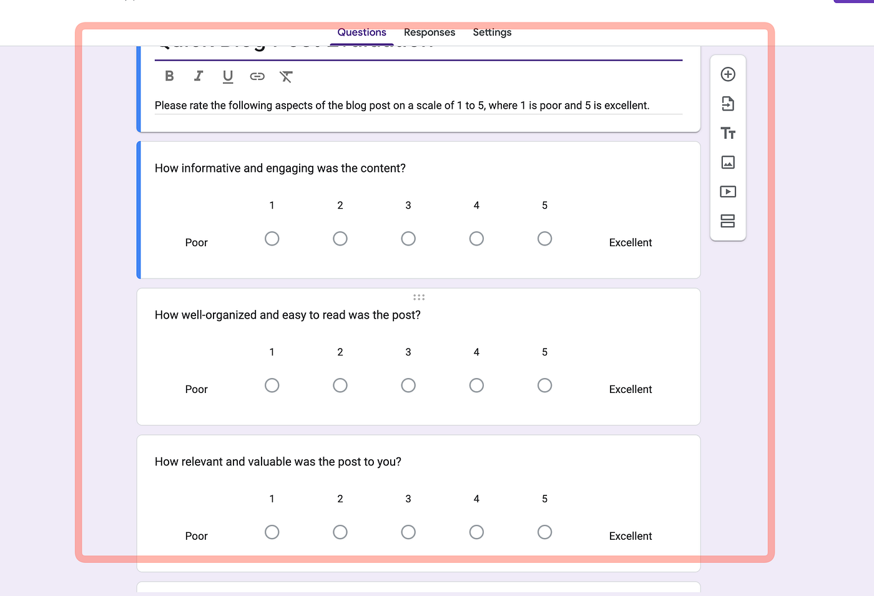Click the Add section icon
The width and height of the screenshot is (874, 596).
click(728, 221)
